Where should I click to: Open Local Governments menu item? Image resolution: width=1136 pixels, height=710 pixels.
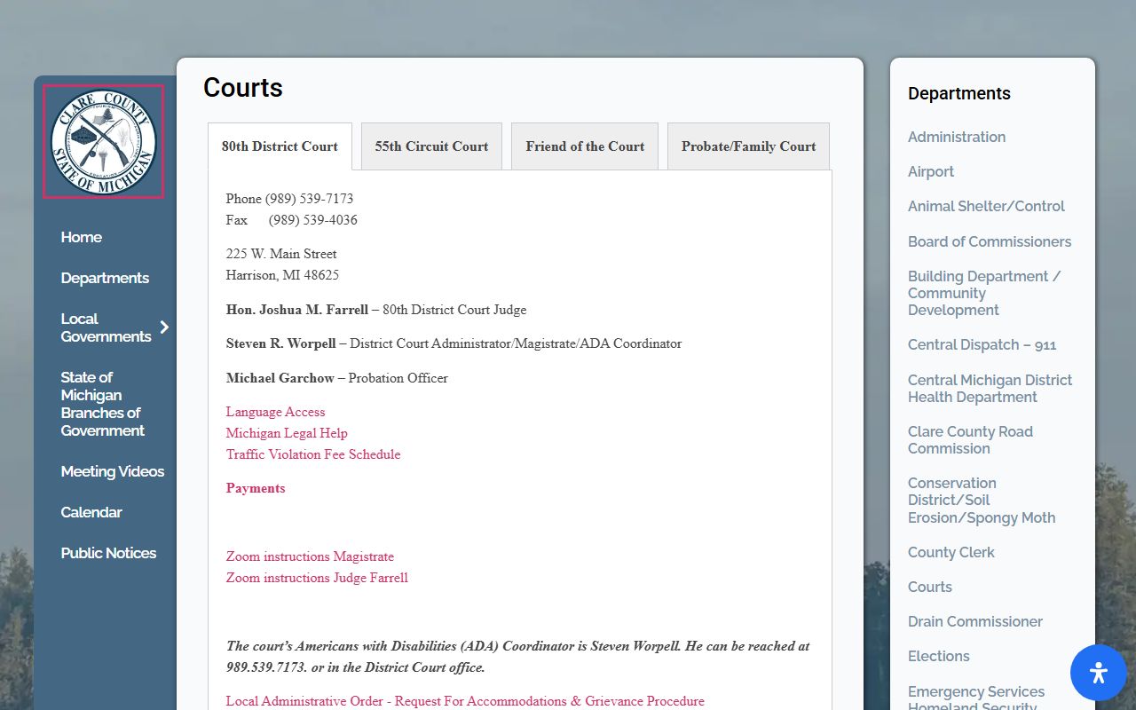click(x=106, y=327)
